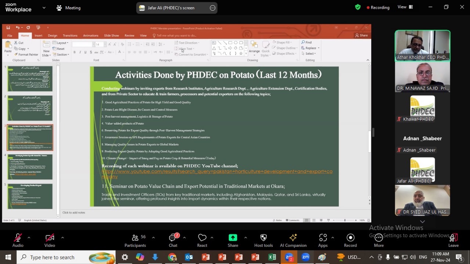Click the Leave meeting button
Image resolution: width=470 pixels, height=264 pixels.
tap(453, 241)
